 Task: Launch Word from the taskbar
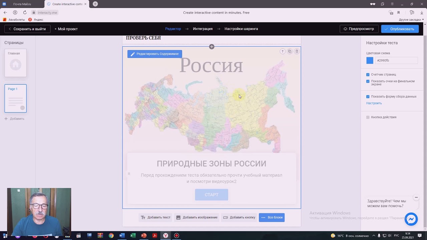[122, 236]
